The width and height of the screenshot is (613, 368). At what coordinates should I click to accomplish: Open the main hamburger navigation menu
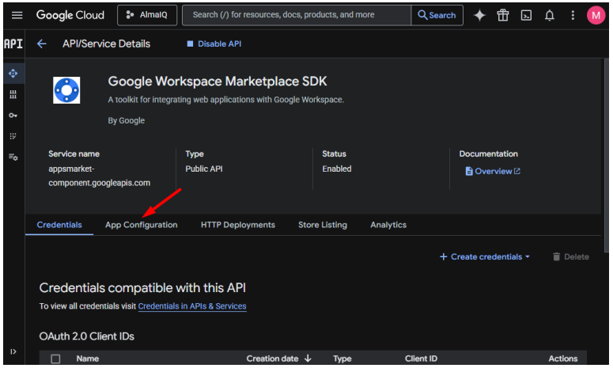coord(17,15)
